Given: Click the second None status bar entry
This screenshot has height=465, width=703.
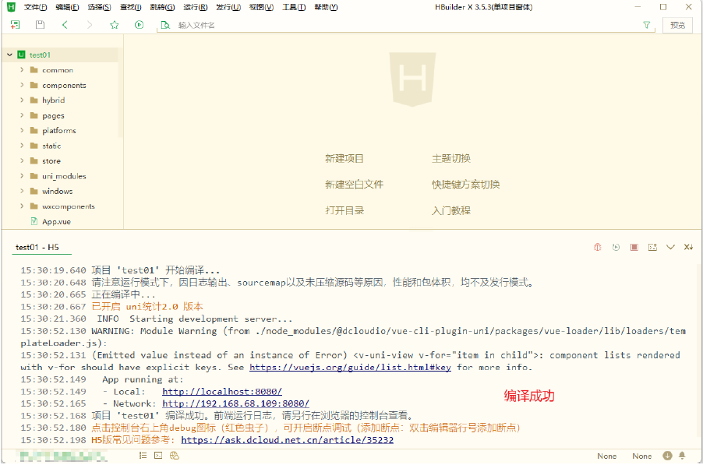Looking at the screenshot, I should coord(641,456).
